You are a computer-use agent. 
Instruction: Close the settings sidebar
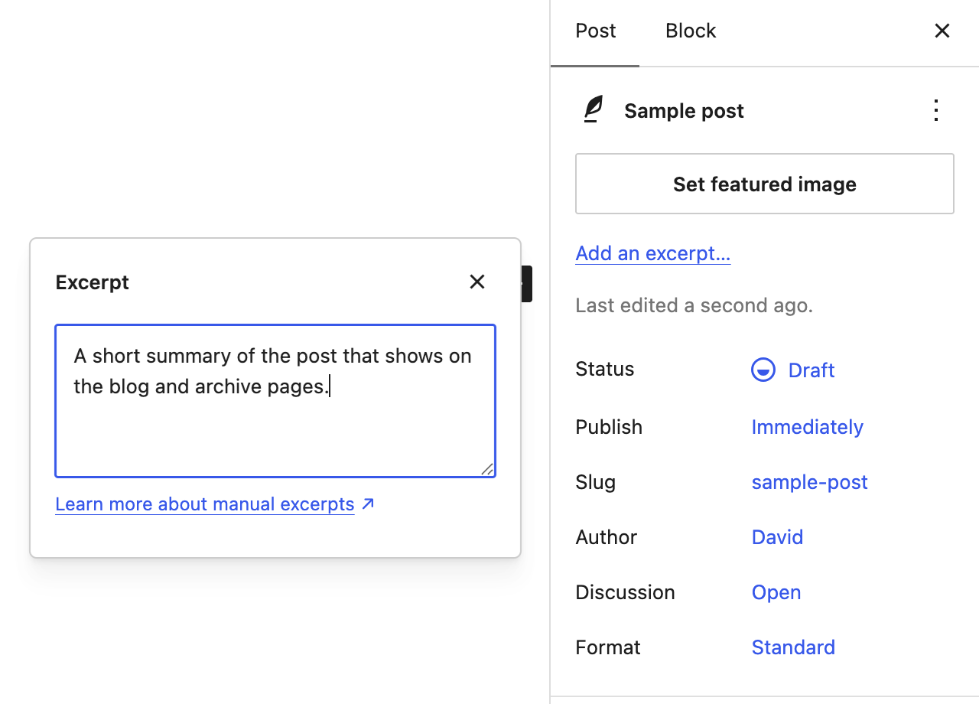pyautogui.click(x=942, y=31)
